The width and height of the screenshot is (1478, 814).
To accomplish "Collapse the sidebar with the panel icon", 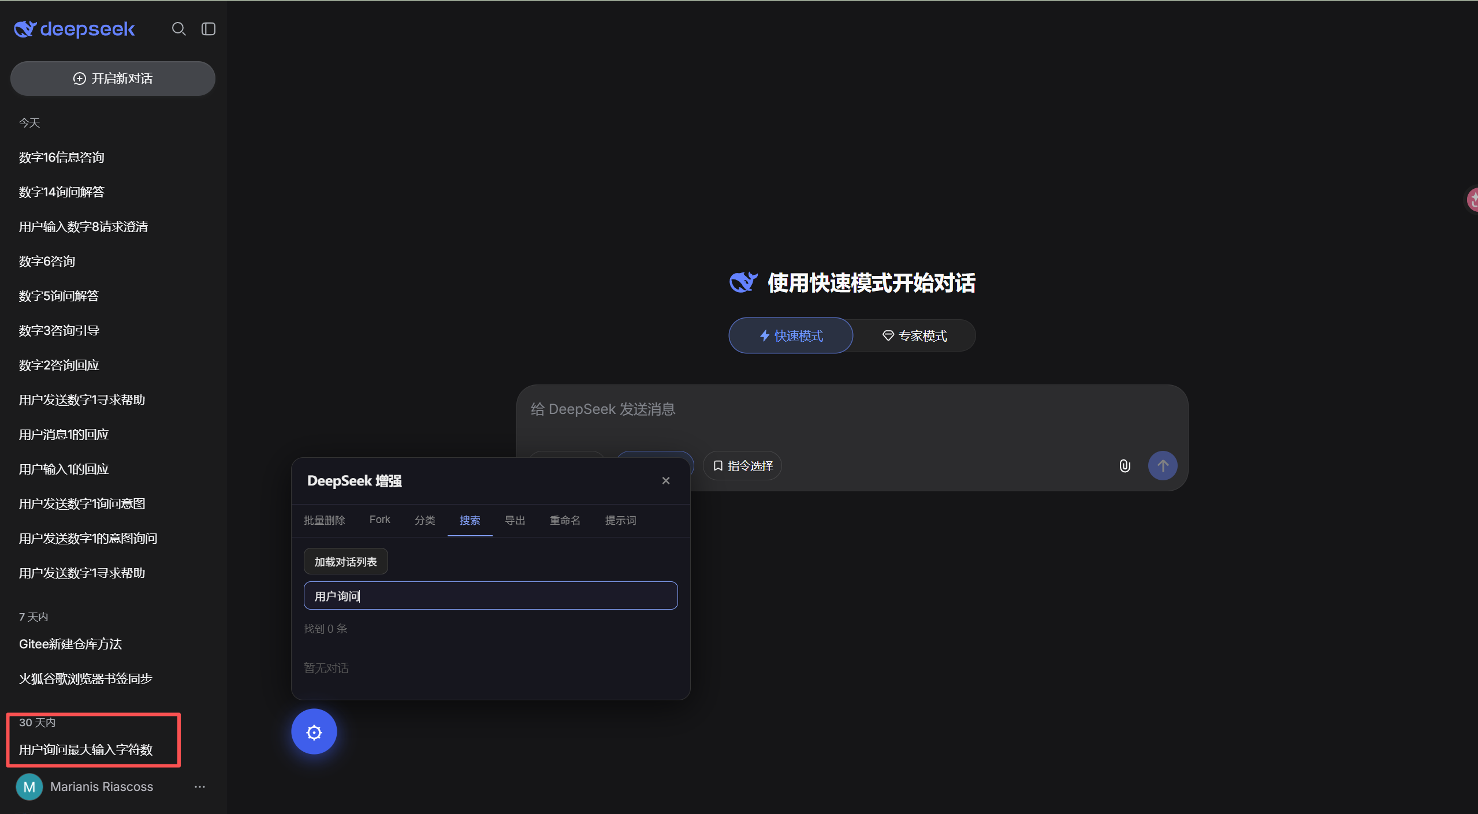I will (x=209, y=29).
